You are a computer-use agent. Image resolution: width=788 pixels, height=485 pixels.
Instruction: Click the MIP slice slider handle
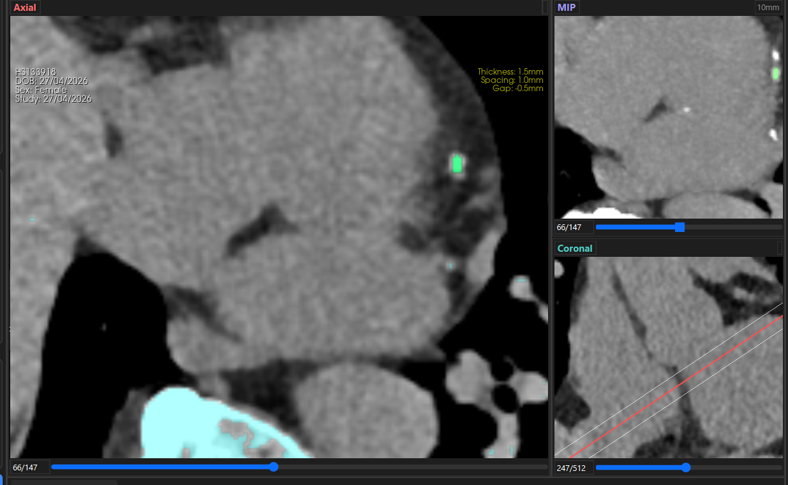click(680, 227)
